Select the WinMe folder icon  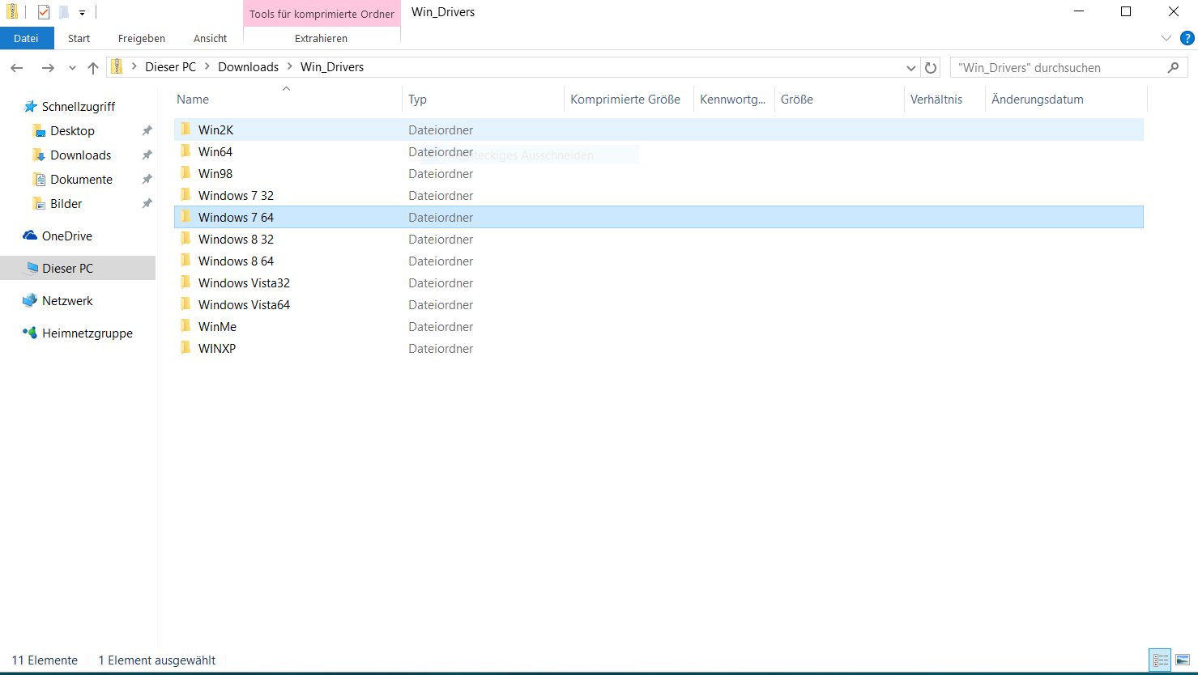click(185, 326)
